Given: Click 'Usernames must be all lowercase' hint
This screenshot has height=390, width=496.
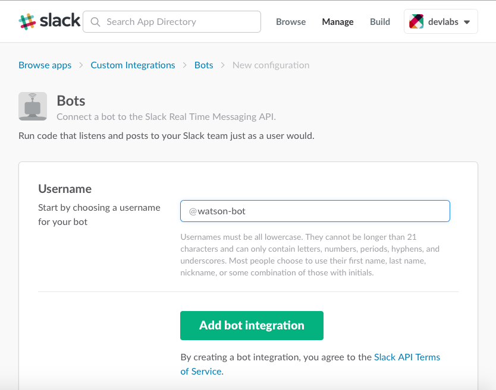Looking at the screenshot, I should pyautogui.click(x=310, y=255).
